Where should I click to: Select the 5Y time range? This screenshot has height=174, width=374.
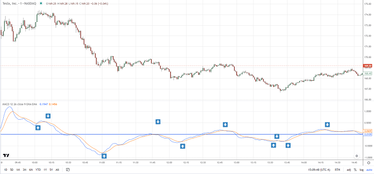click(51, 170)
